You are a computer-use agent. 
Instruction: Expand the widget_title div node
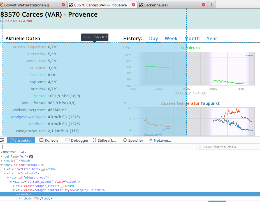click(14, 186)
